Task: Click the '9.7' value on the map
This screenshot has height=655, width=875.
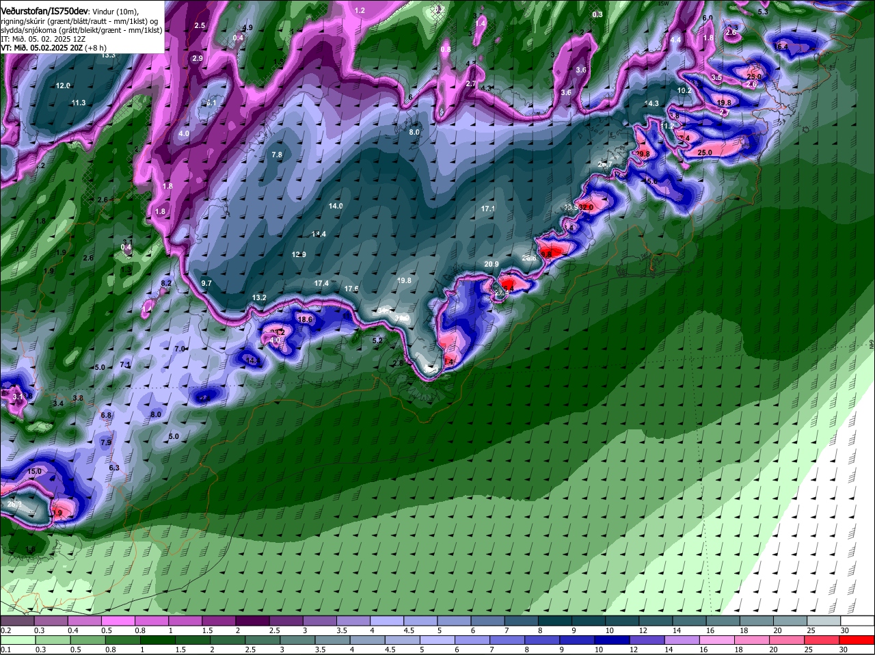Action: pyautogui.click(x=206, y=283)
